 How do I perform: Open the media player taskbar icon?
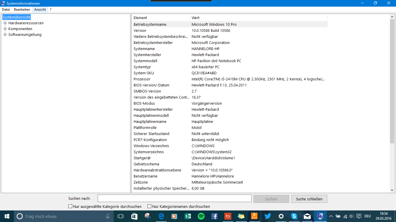pos(174,216)
